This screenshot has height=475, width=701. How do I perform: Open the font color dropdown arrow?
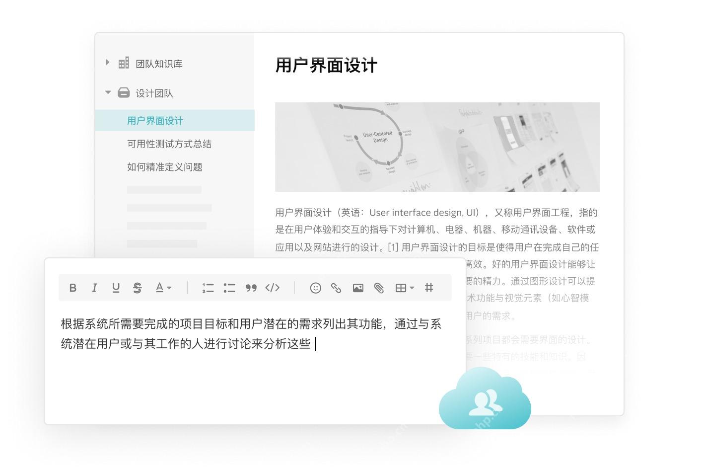point(169,288)
